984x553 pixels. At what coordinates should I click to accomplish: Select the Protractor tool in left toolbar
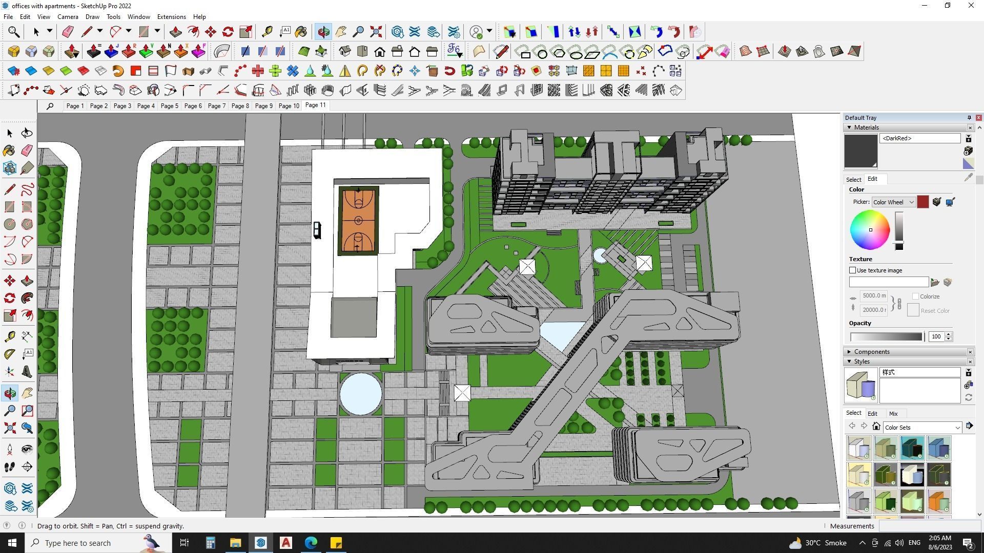9,354
